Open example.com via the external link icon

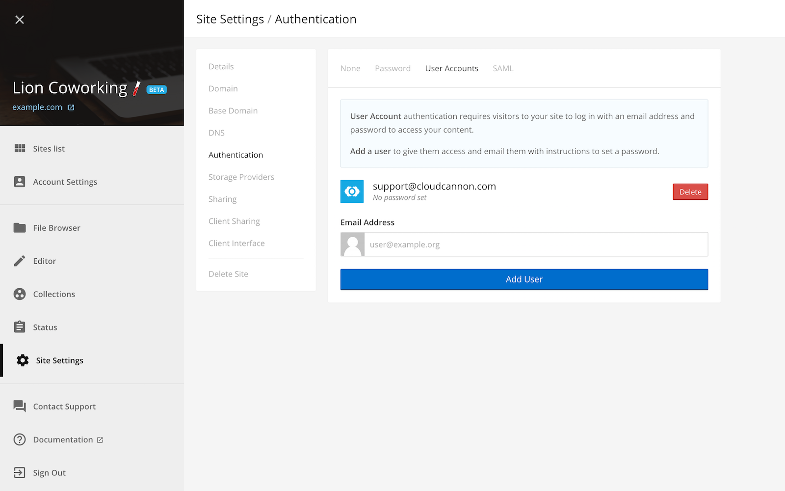[x=72, y=107]
